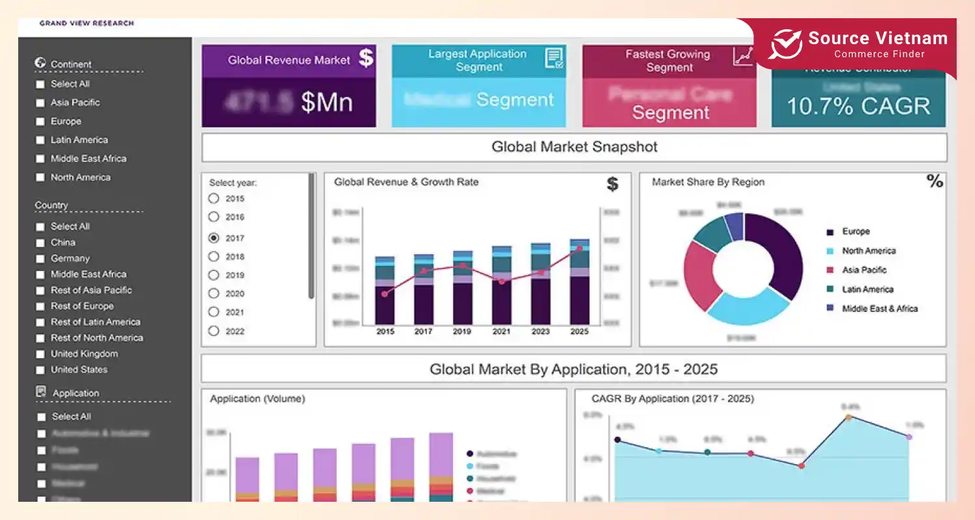Enable the Rest of Latin America checkbox
This screenshot has width=975, height=520.
coord(40,322)
